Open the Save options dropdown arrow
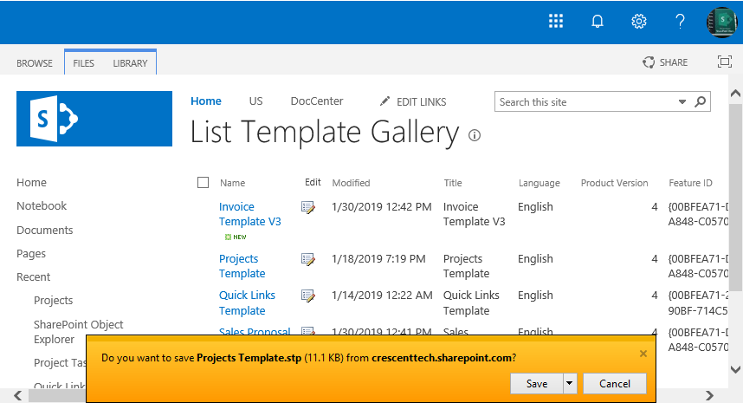743x403 pixels. [x=570, y=383]
